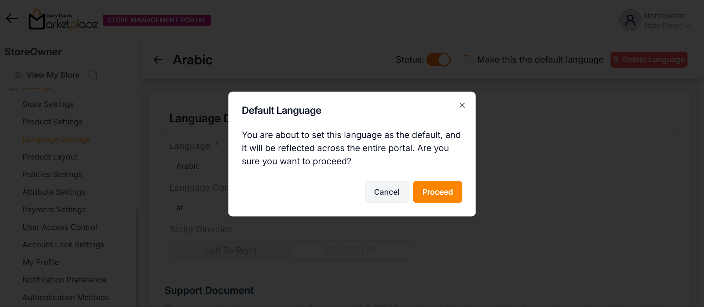704x307 pixels.
Task: Click the top-left back arrow icon
Action: [x=12, y=18]
